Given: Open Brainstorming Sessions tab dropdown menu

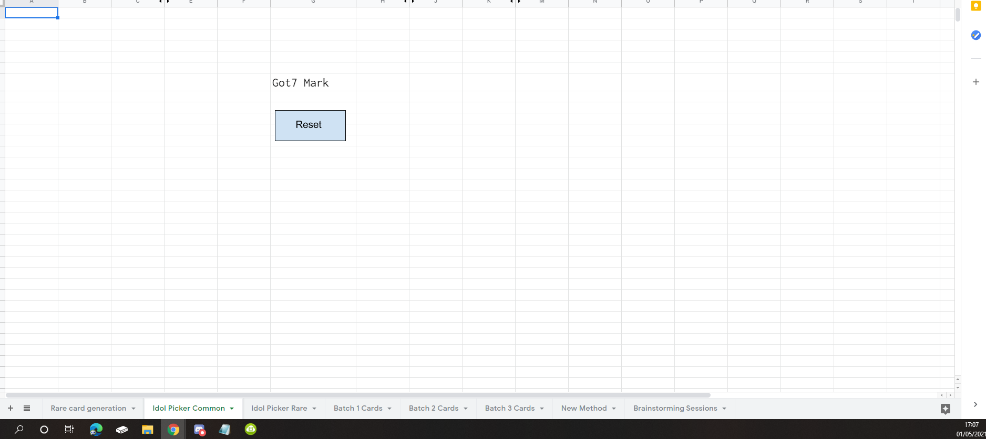Looking at the screenshot, I should (x=724, y=409).
